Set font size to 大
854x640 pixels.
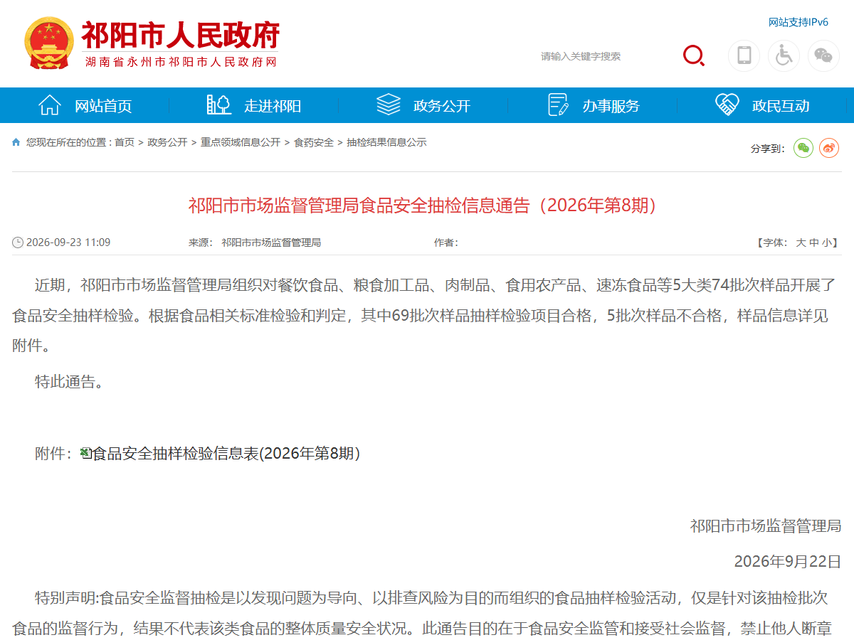pos(801,242)
